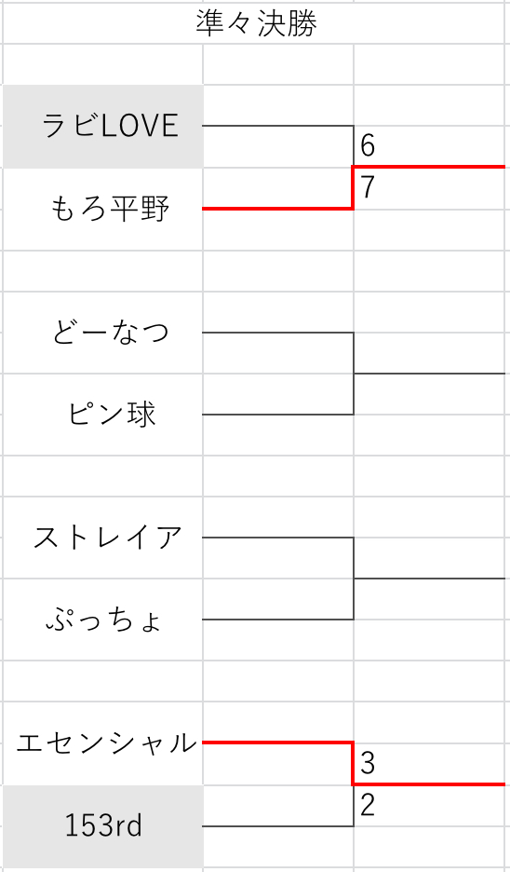The height and width of the screenshot is (872, 510).
Task: Click the score 3 for エセンシャル
Action: point(368,764)
